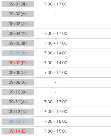Viewport: 111px width, 136px height.
Task: Select the 09/14 hours 7:00 - 15:00
Action: coord(56,131)
